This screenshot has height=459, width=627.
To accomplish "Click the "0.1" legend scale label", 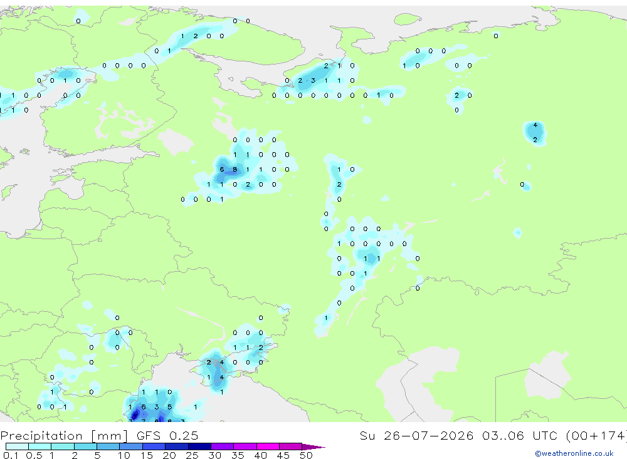I will tap(11, 455).
